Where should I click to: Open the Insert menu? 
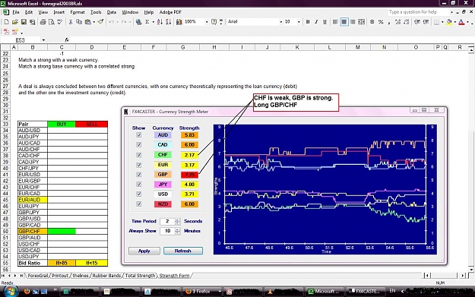(59, 12)
